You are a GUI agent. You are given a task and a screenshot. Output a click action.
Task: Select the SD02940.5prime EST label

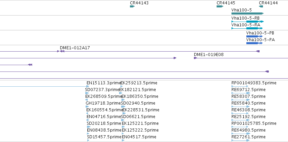[138, 103]
